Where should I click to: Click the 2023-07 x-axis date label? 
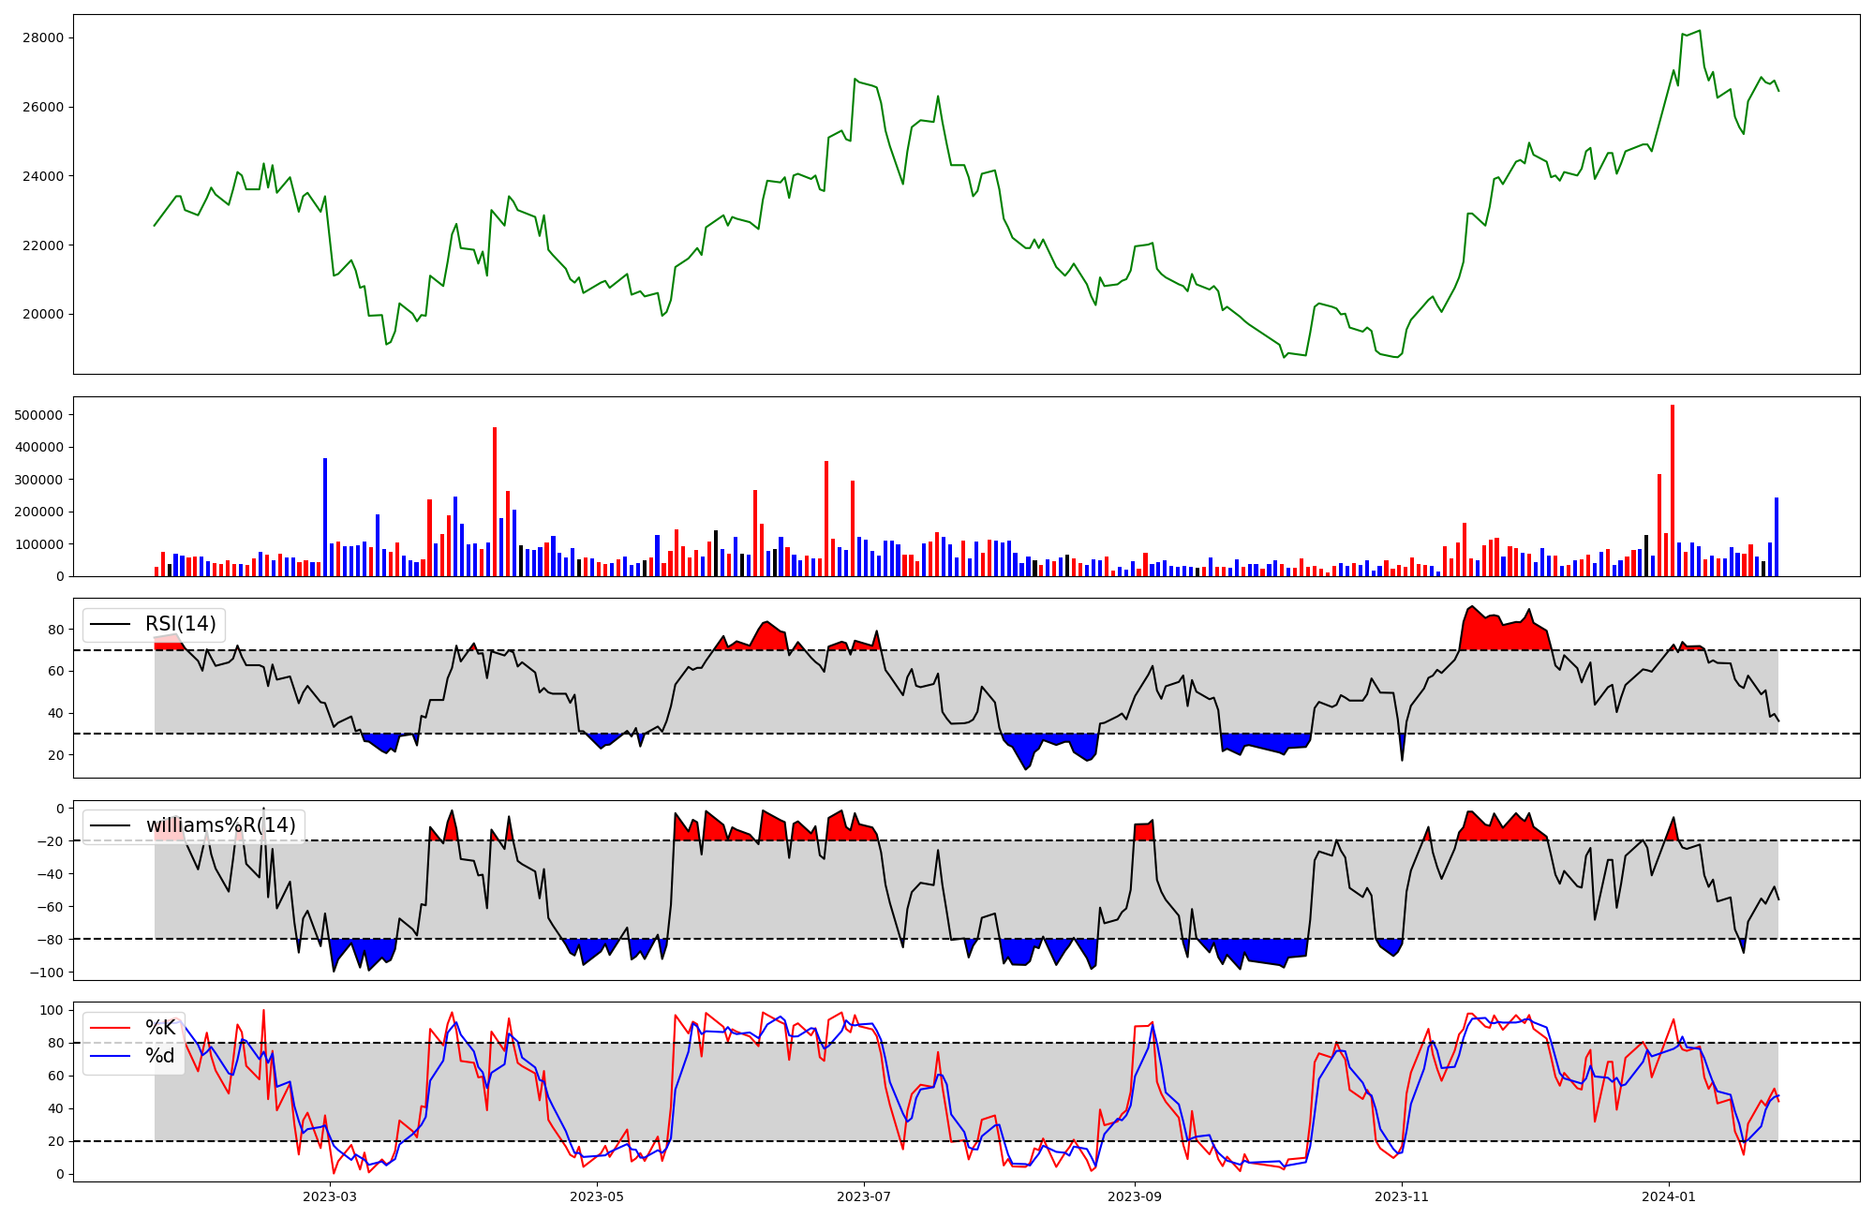863,1196
